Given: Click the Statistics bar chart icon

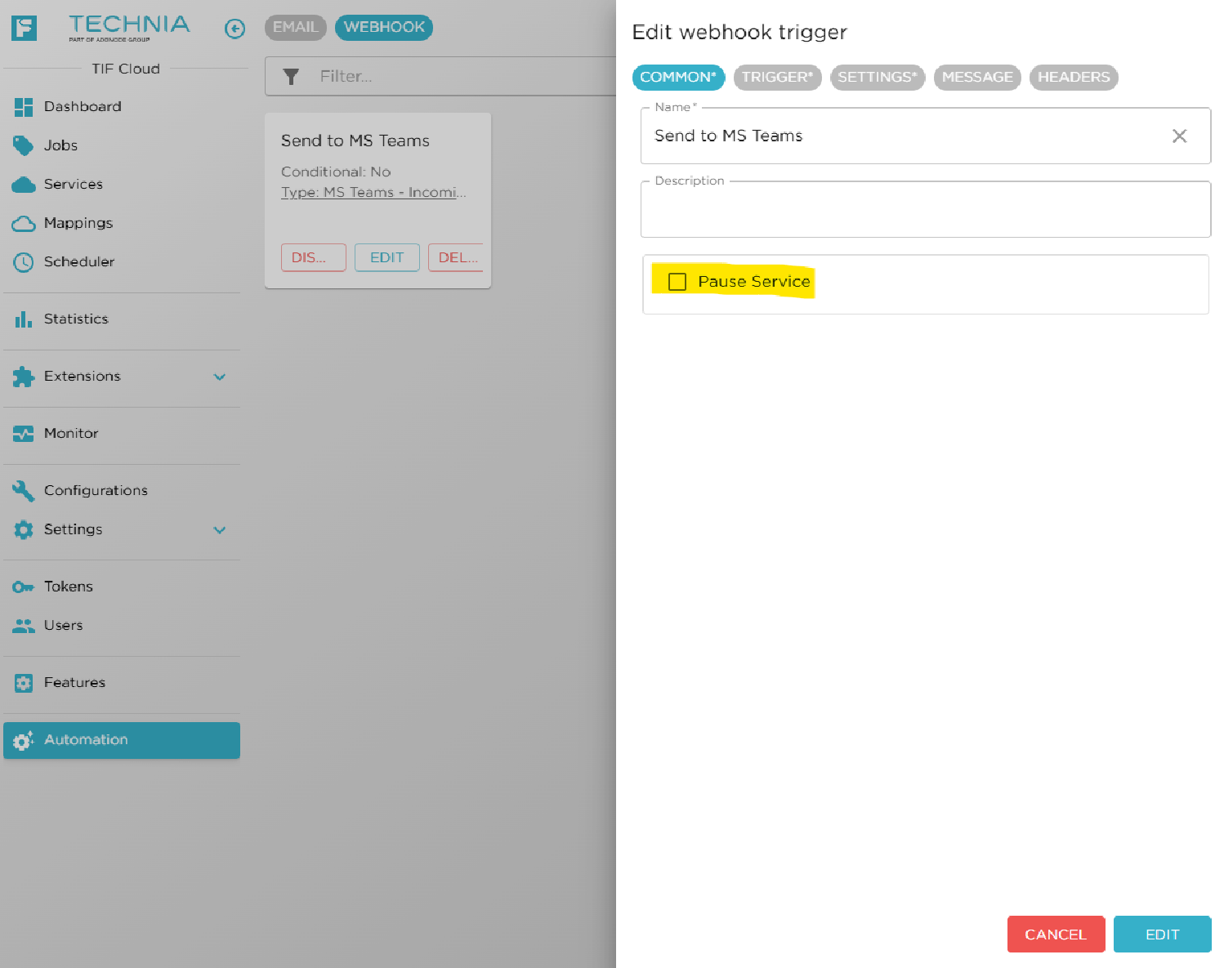Looking at the screenshot, I should [24, 319].
